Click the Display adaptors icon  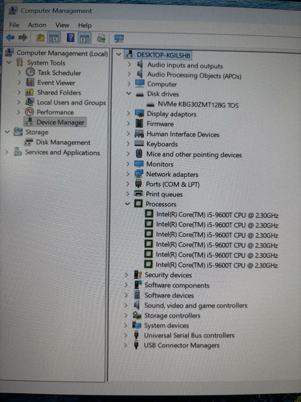(x=139, y=114)
